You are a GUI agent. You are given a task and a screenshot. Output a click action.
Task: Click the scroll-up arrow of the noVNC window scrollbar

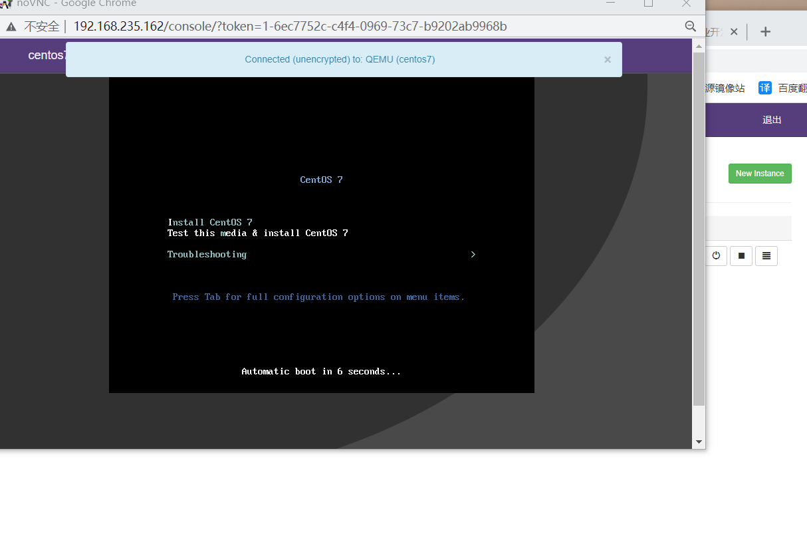coord(699,46)
